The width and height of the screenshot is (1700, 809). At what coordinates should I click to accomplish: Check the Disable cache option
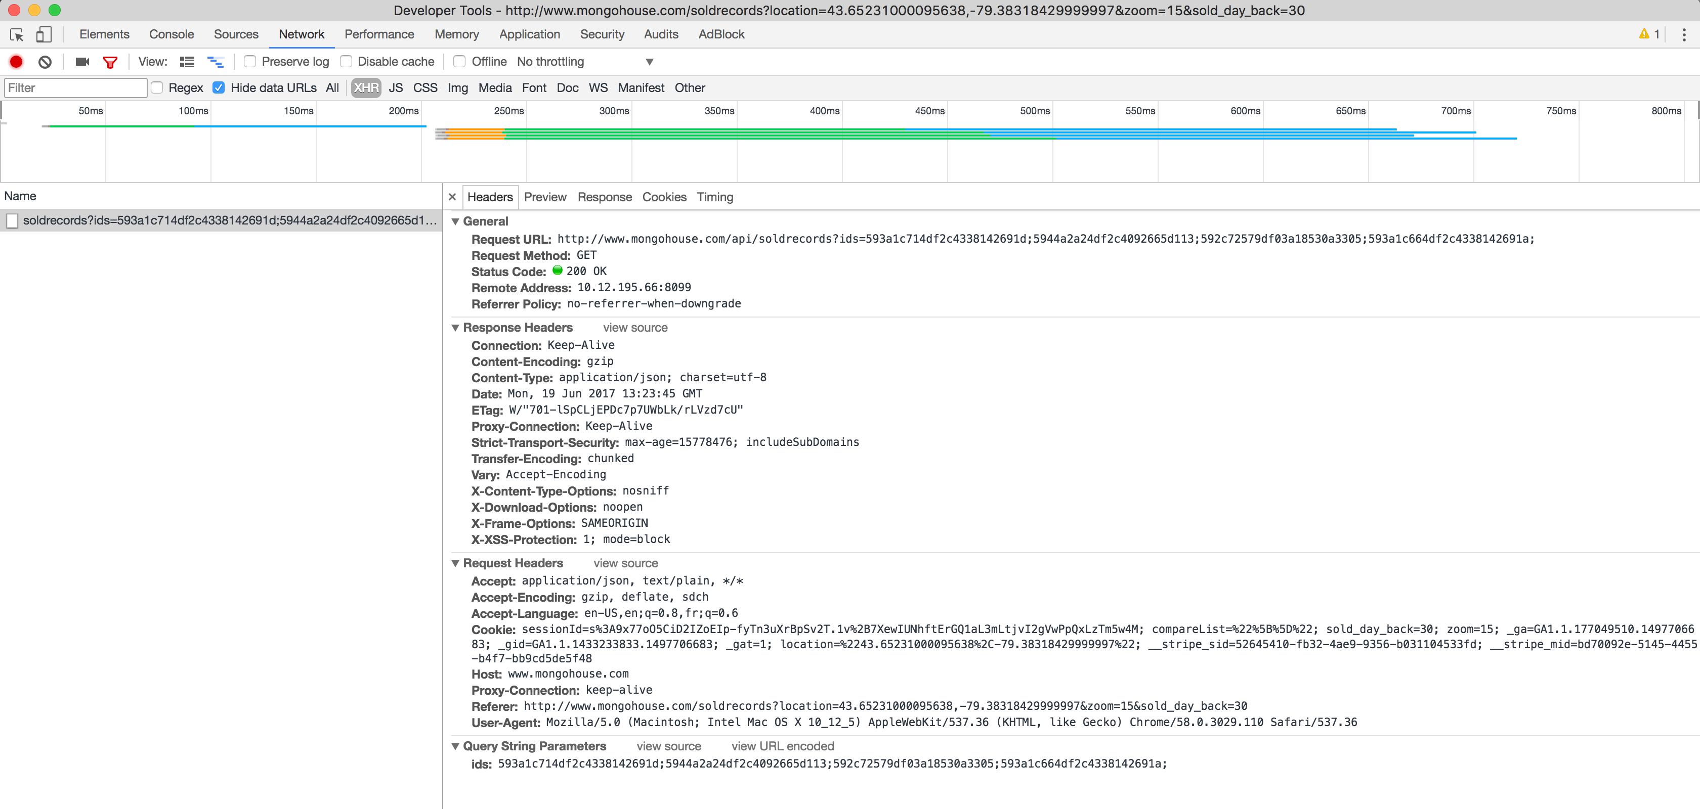click(x=346, y=61)
